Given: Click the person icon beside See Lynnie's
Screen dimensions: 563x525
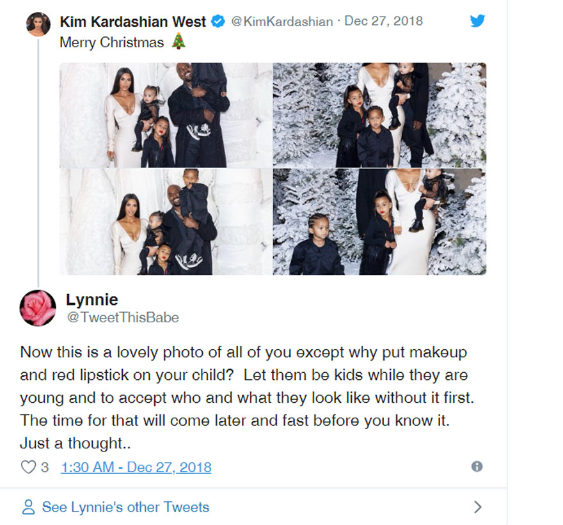Looking at the screenshot, I should click(x=28, y=507).
